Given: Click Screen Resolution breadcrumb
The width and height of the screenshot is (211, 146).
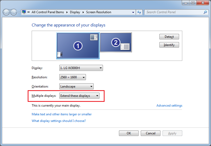Looking at the screenshot, I should click(99, 12).
